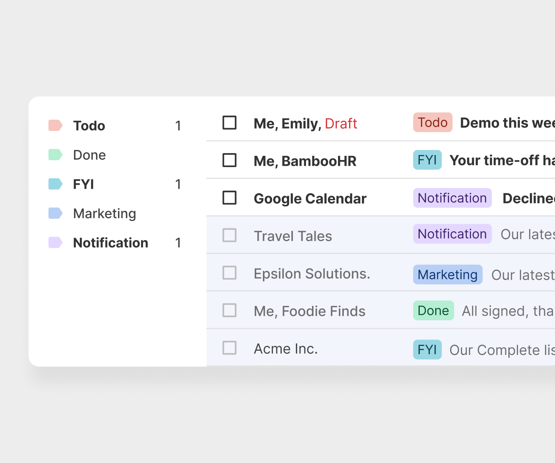This screenshot has height=463, width=555.
Task: Open the Todo label in sidebar
Action: [89, 126]
